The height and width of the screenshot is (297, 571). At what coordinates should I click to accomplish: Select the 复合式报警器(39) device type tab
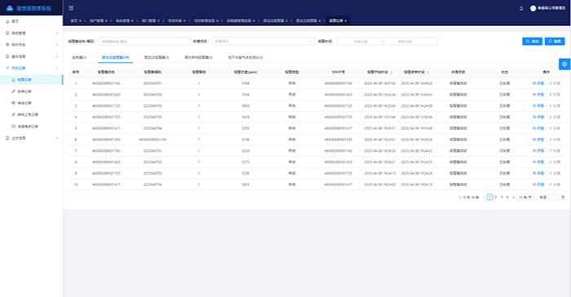point(115,58)
